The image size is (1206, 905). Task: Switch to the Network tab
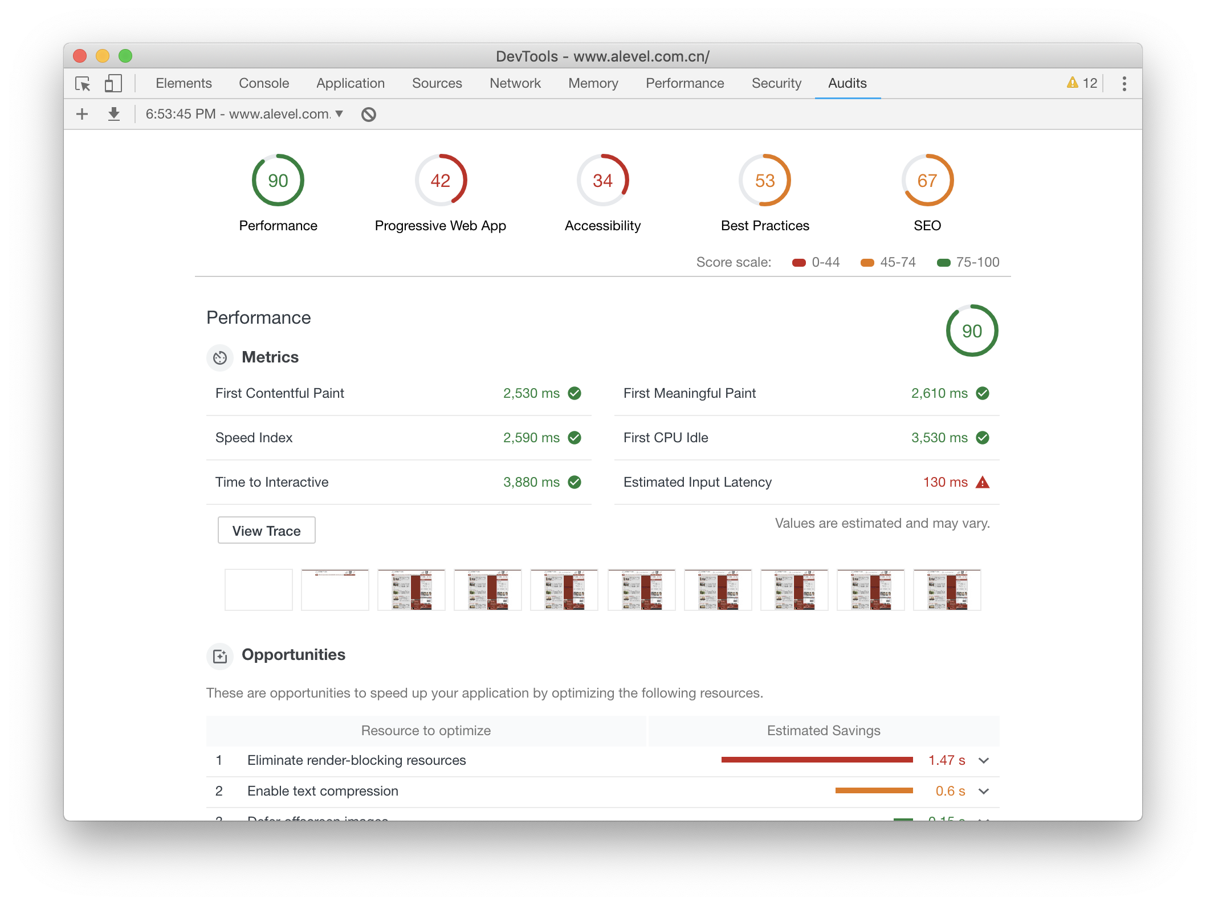[515, 83]
